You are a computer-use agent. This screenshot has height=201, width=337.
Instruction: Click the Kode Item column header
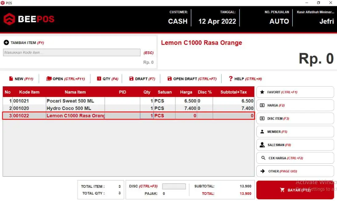click(29, 92)
